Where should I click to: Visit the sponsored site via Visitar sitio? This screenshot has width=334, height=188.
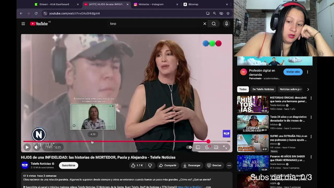(293, 72)
